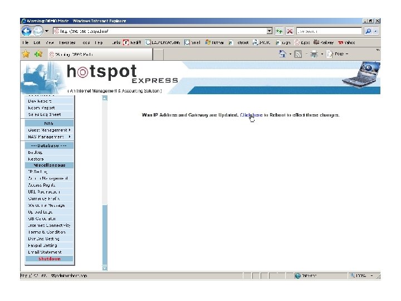Open the Rediff link in Links bar

[x=132, y=42]
